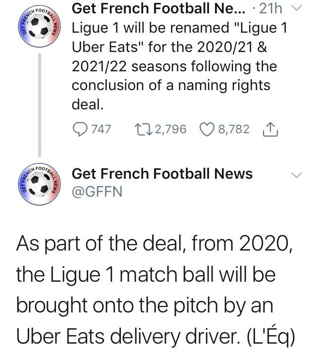Expand the second tweet's options chevron

coord(297,175)
